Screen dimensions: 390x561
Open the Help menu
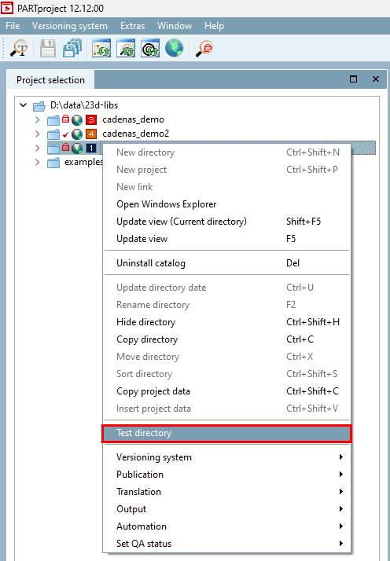pos(214,26)
